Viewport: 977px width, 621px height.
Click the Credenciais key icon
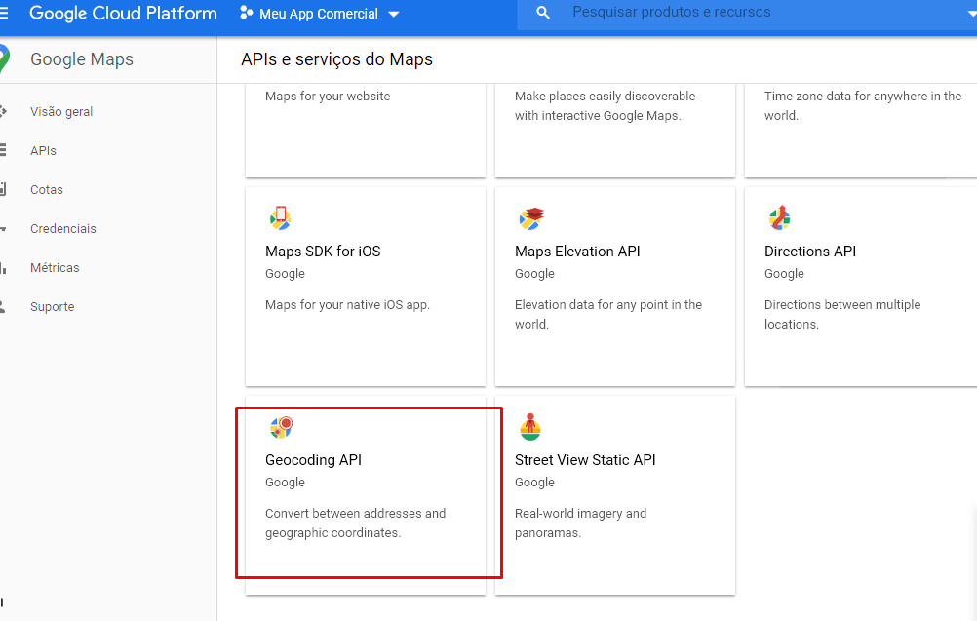click(3, 228)
